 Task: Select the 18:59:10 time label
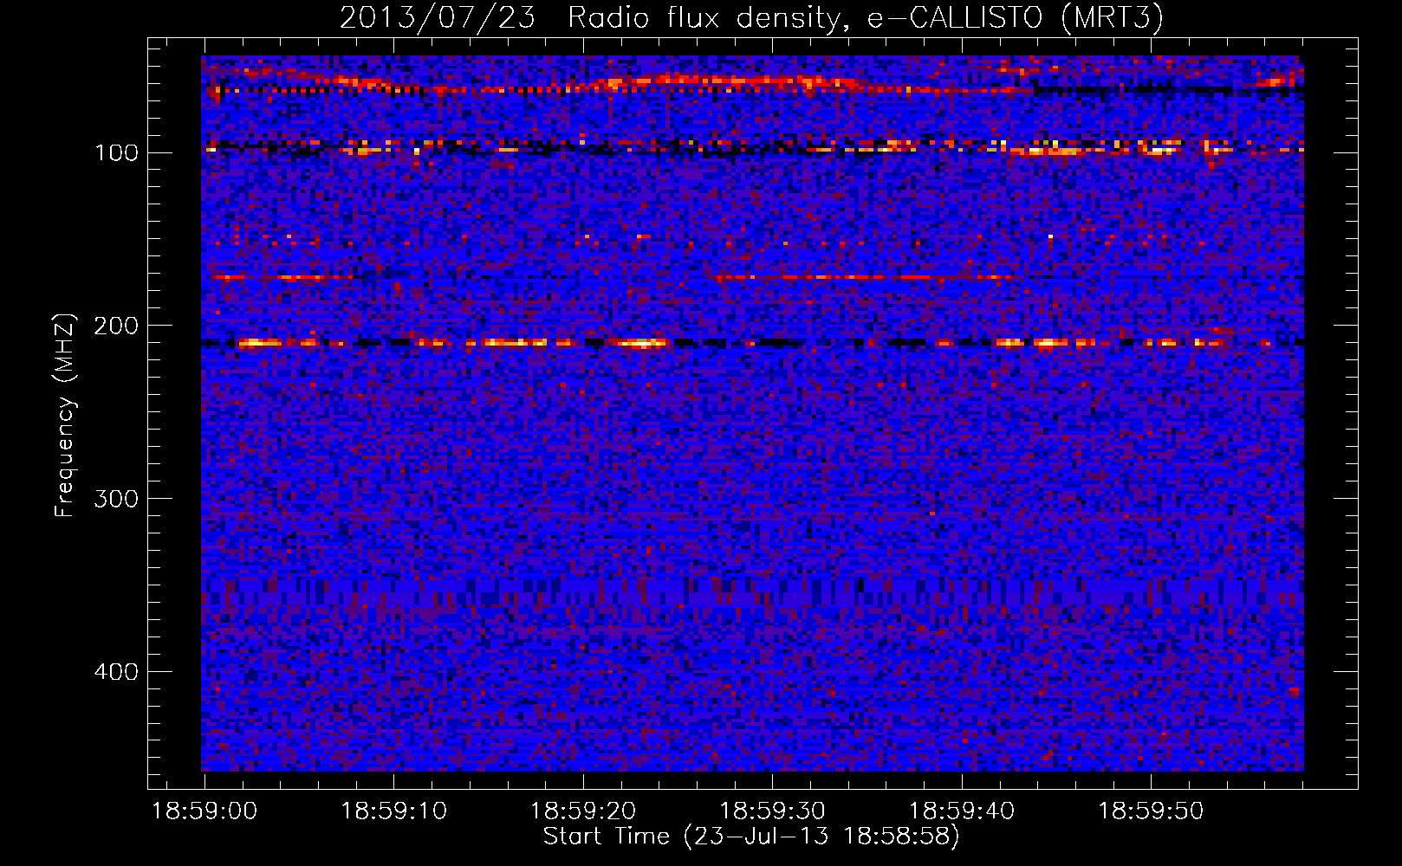[x=393, y=811]
